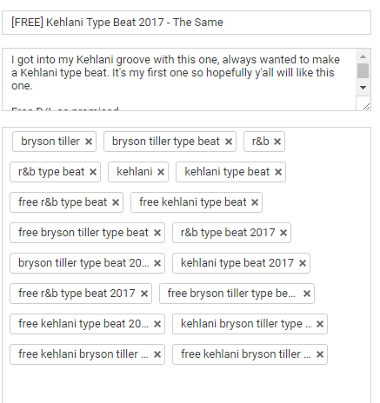Click the video title input field
The image size is (380, 403).
tap(186, 23)
